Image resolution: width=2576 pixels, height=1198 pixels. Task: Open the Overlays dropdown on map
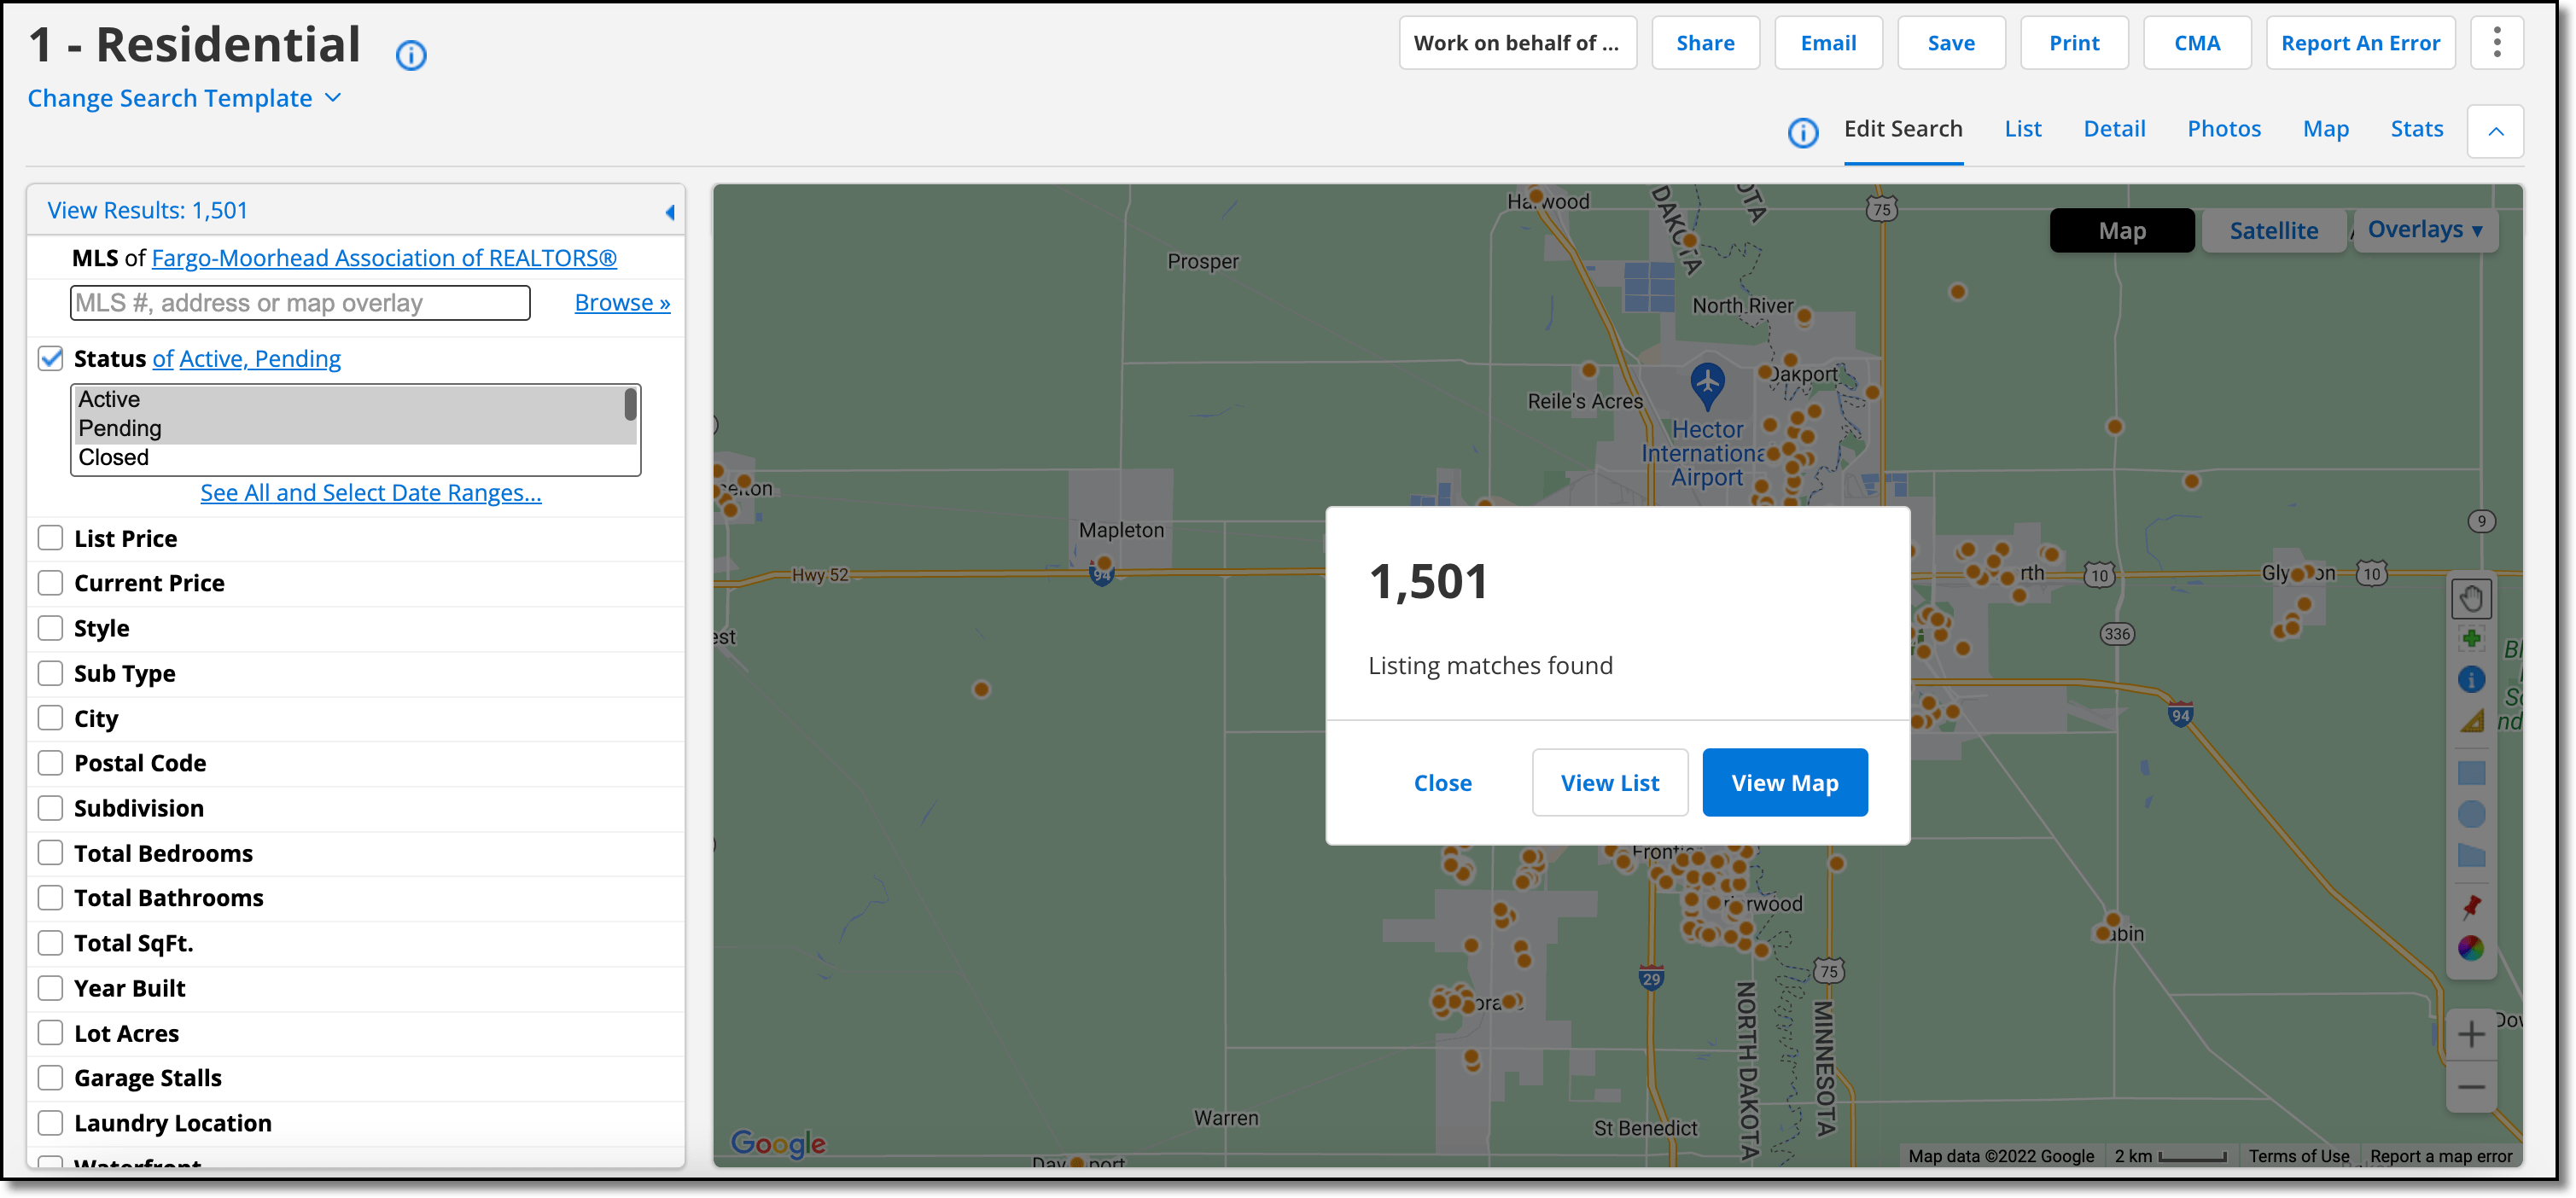tap(2424, 230)
